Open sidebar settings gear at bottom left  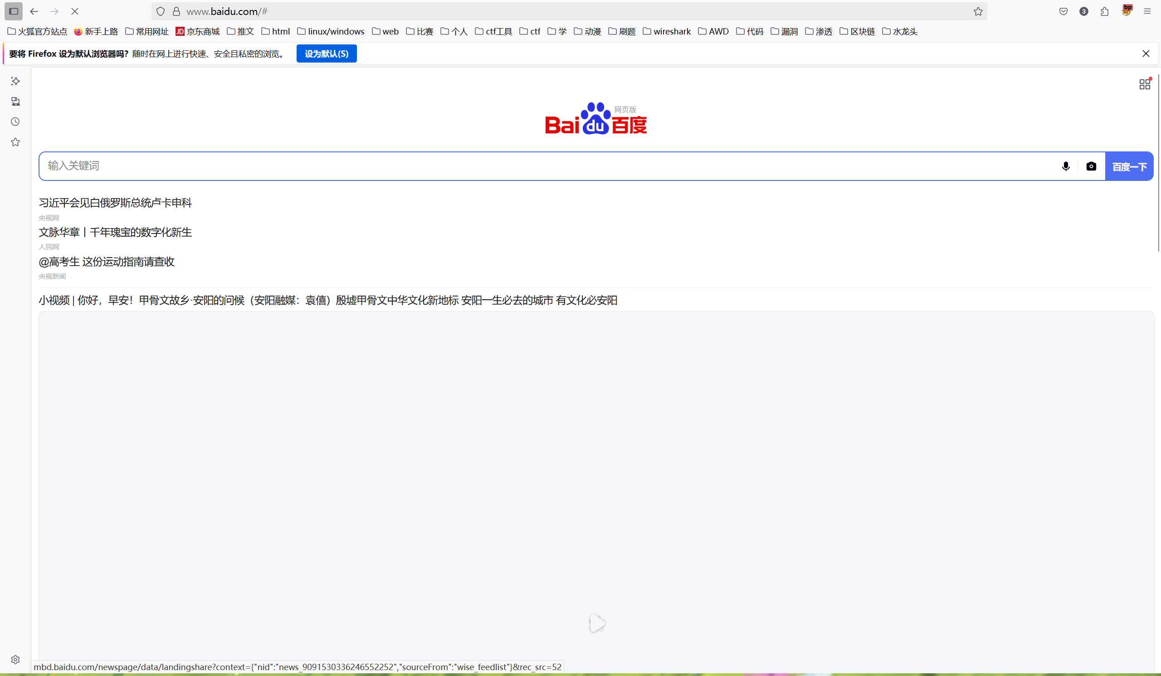(x=15, y=659)
